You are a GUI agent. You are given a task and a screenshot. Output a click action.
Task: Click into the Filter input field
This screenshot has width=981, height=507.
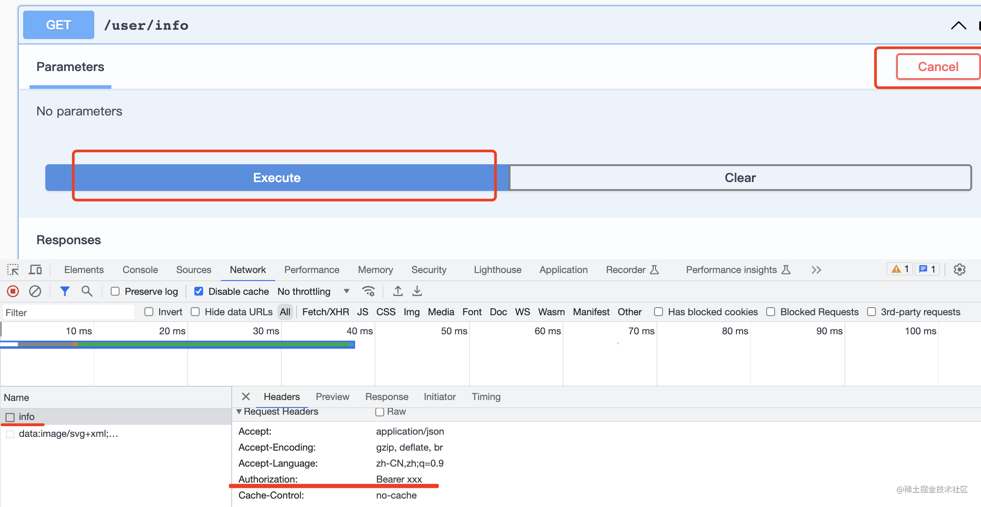(x=69, y=313)
